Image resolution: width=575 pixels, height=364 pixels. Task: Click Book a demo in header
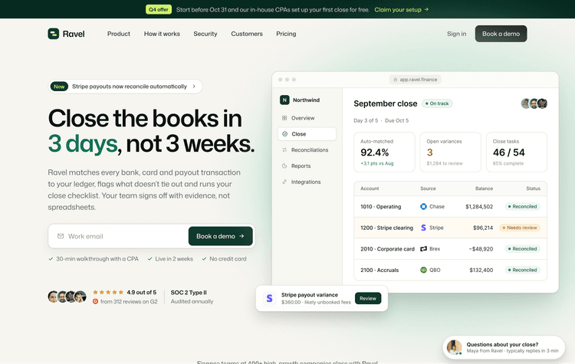click(501, 34)
